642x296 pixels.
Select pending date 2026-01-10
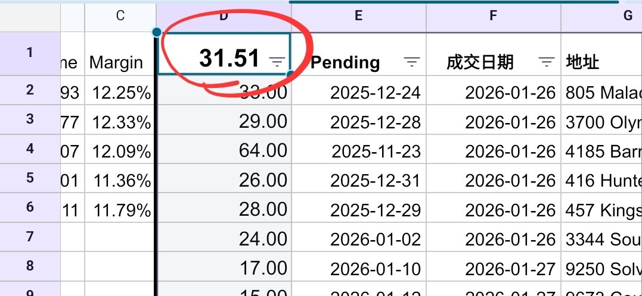point(359,266)
